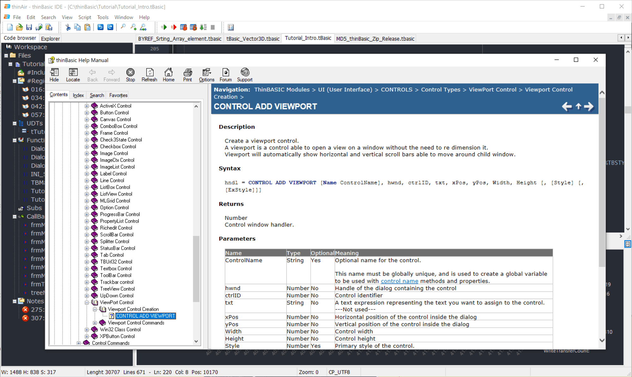This screenshot has width=632, height=377.
Task: Open MD5_thinBasic_Zip_Release.tbasic tab
Action: [x=375, y=38]
